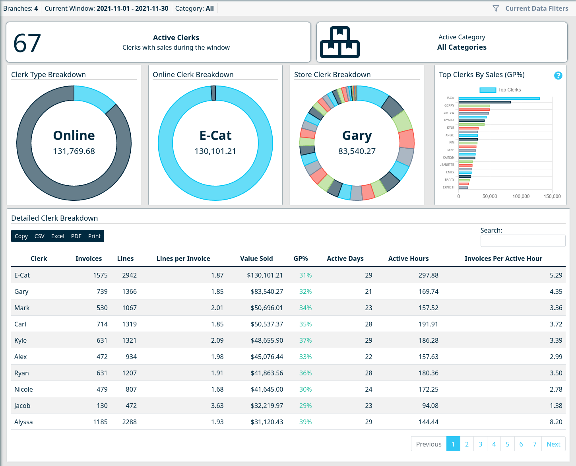The width and height of the screenshot is (576, 466).
Task: Export the table as PDF
Action: (76, 236)
